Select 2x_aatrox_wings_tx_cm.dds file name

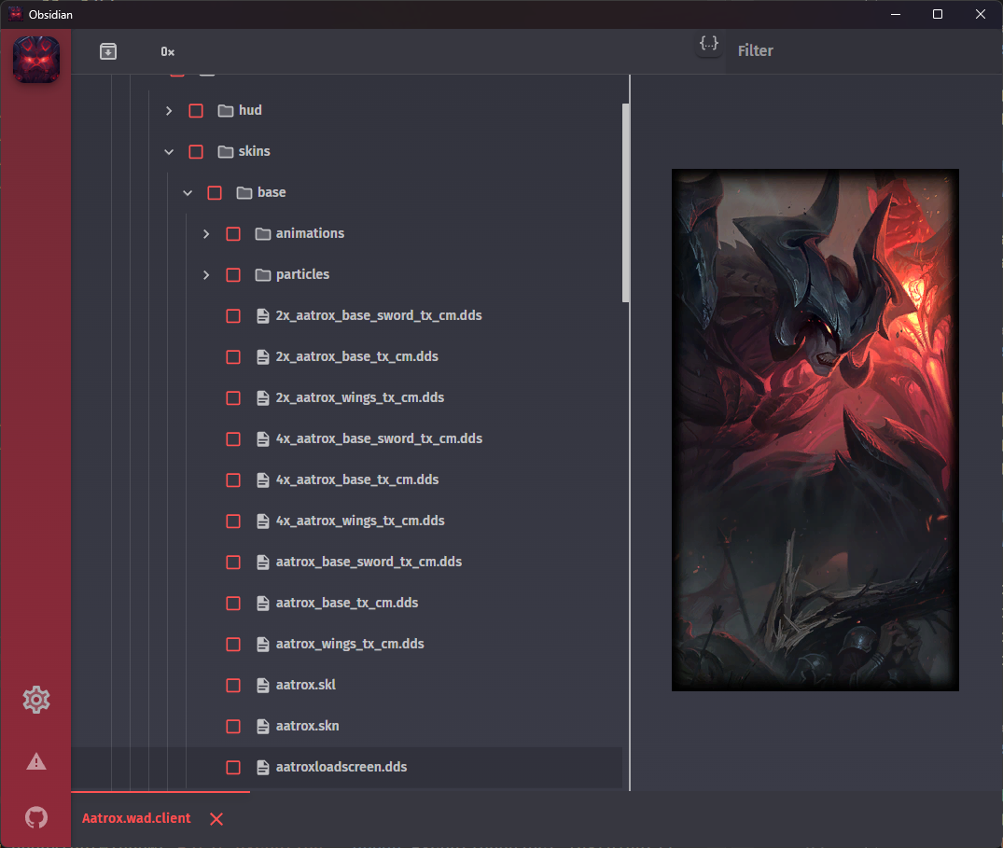(360, 397)
